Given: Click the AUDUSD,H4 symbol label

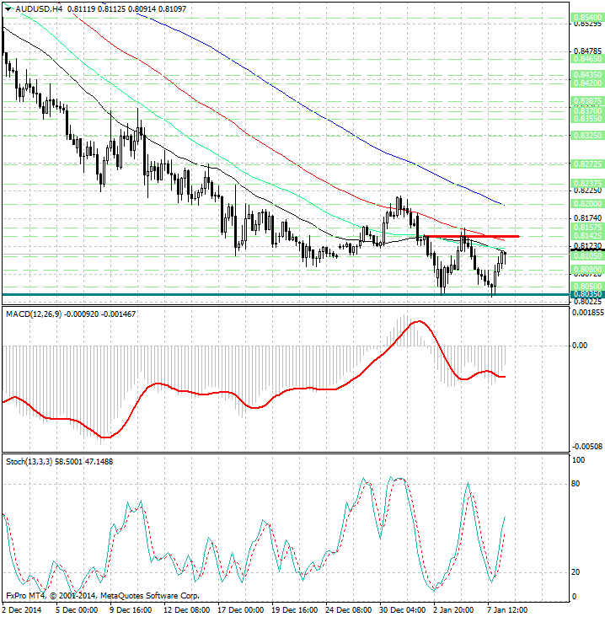Looking at the screenshot, I should pos(39,8).
